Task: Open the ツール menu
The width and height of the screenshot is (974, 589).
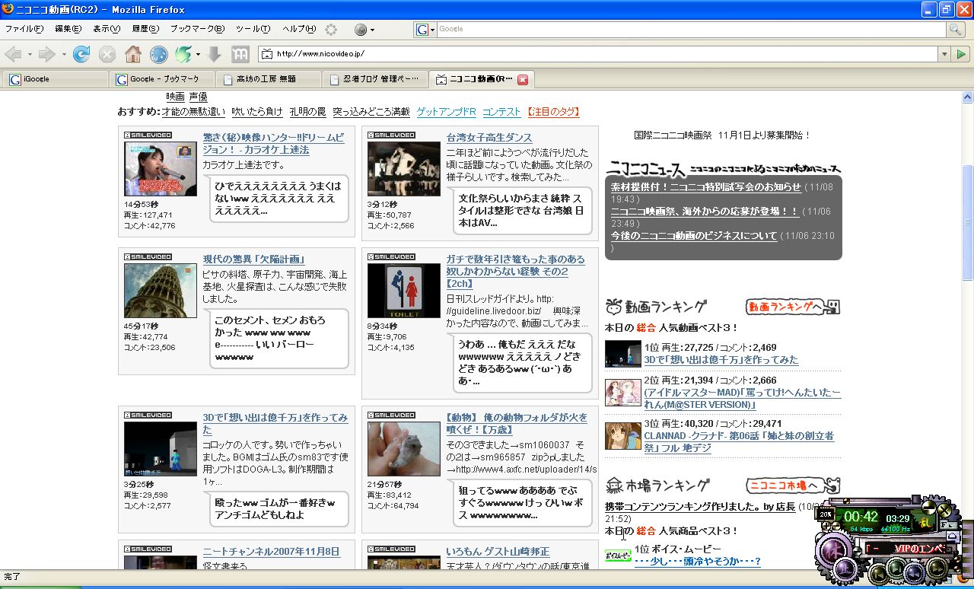Action: click(x=253, y=29)
